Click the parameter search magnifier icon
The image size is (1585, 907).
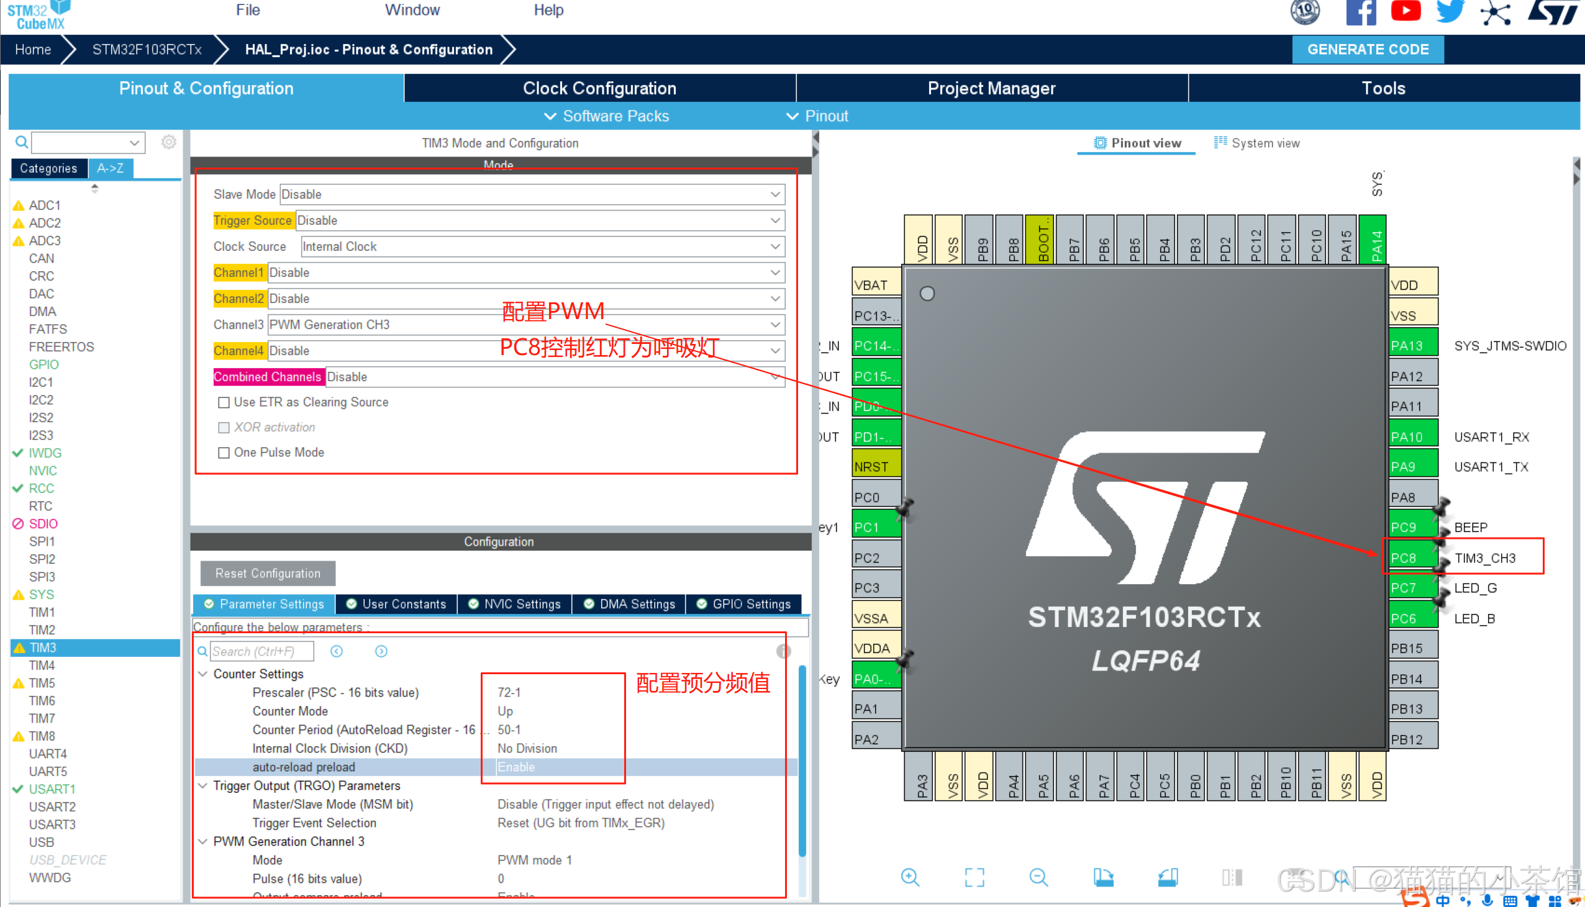[202, 651]
